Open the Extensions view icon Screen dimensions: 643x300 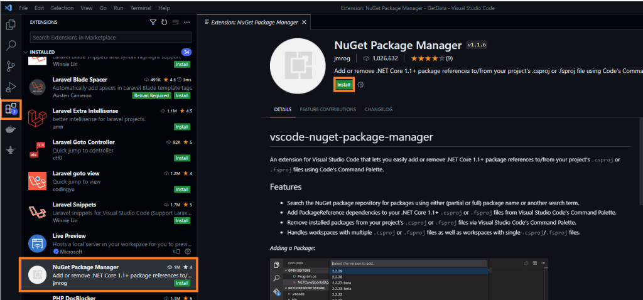pyautogui.click(x=11, y=109)
